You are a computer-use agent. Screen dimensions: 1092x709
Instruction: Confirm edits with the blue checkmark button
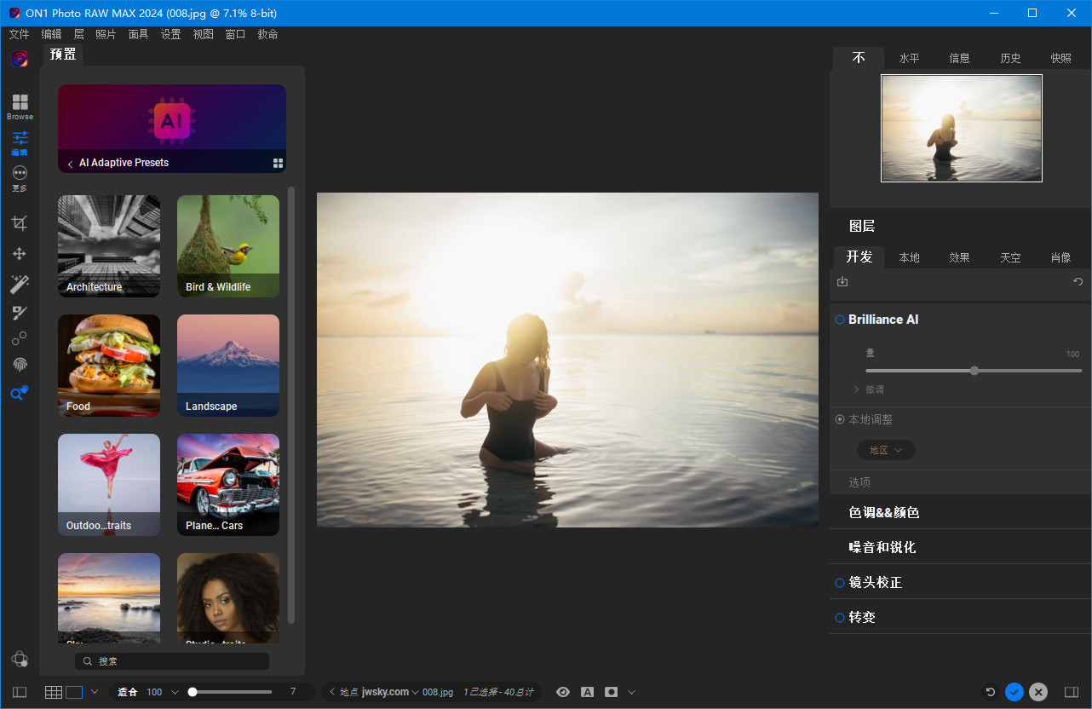pos(1014,692)
